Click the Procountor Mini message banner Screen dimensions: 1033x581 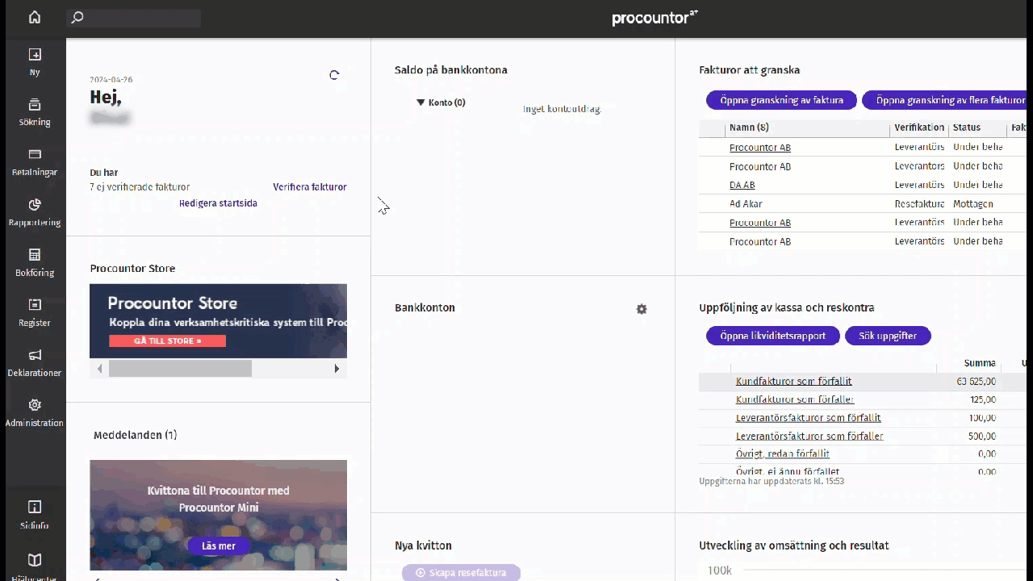[218, 515]
